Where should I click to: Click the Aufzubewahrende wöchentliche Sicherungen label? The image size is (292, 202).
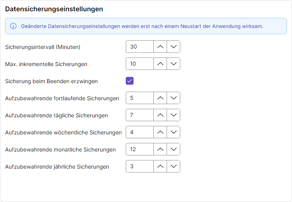63,132
